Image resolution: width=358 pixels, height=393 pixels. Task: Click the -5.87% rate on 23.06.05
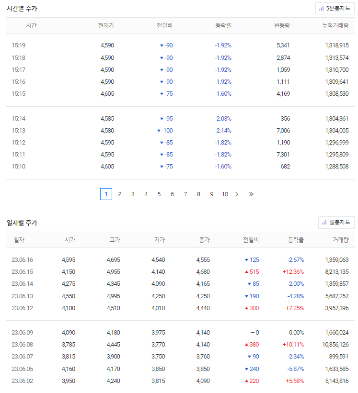point(296,369)
